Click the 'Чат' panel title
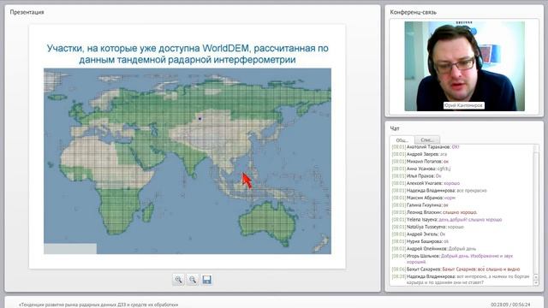 click(395, 128)
